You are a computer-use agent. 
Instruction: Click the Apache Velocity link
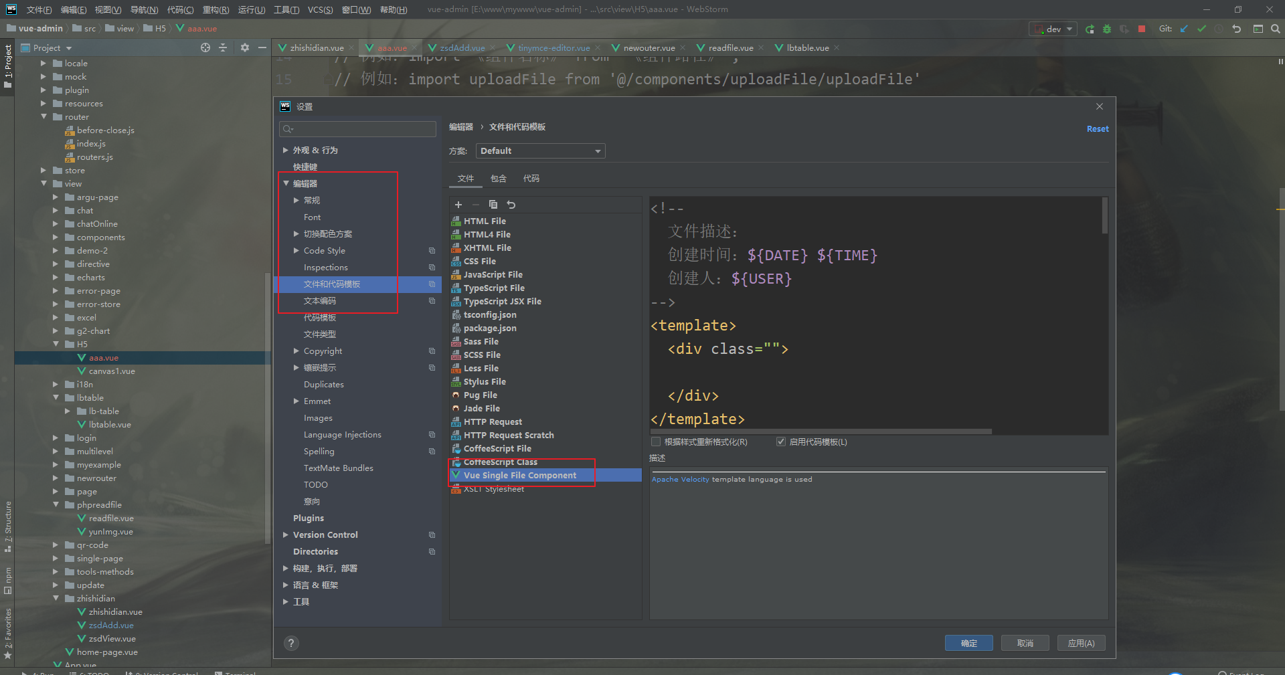(x=680, y=479)
